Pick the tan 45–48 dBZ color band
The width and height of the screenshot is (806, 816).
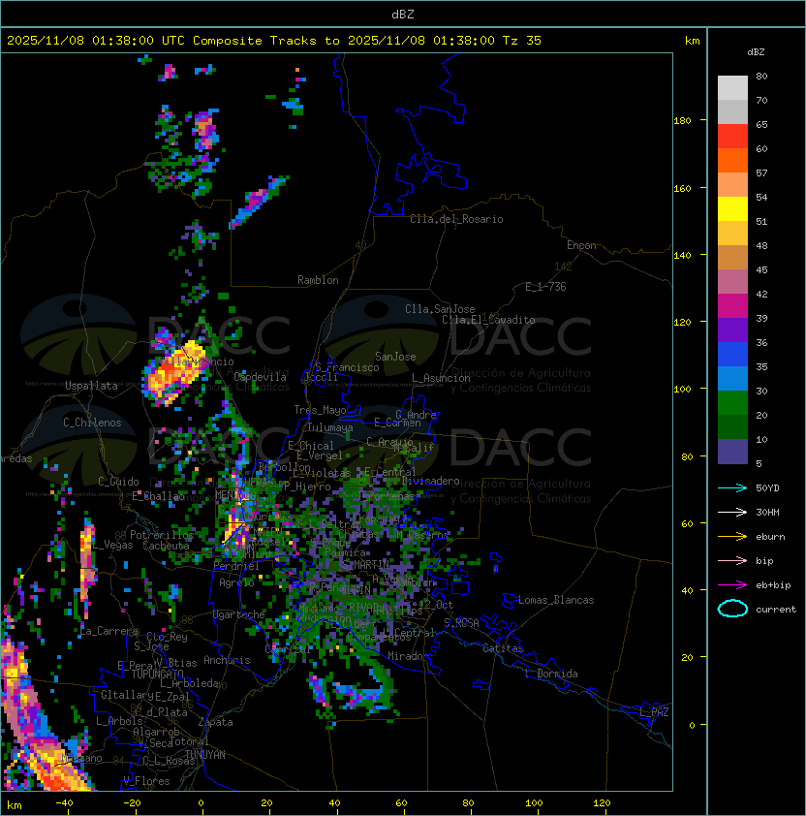point(732,258)
